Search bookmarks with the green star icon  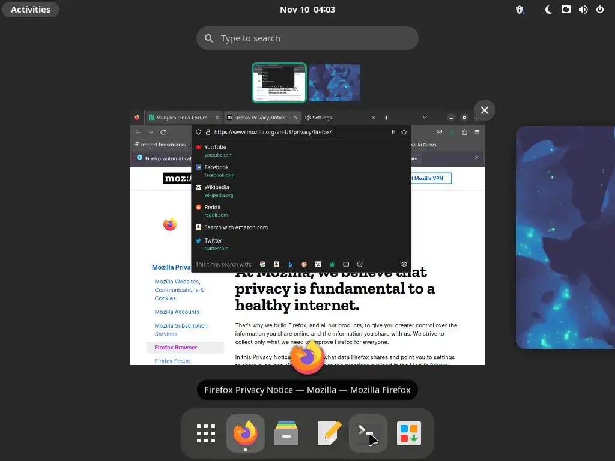[332, 264]
